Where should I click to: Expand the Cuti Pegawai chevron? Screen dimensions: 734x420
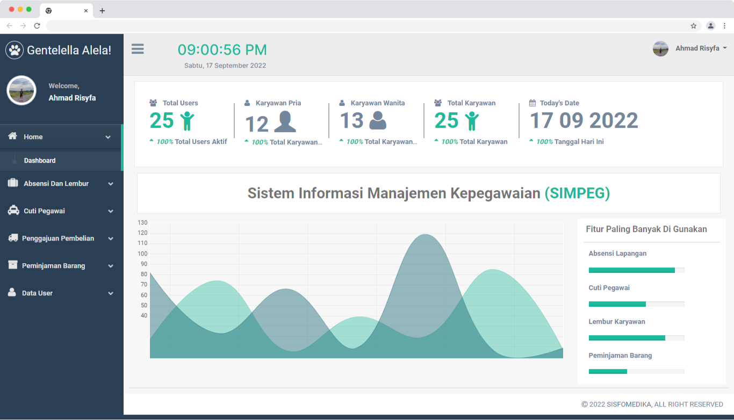111,211
